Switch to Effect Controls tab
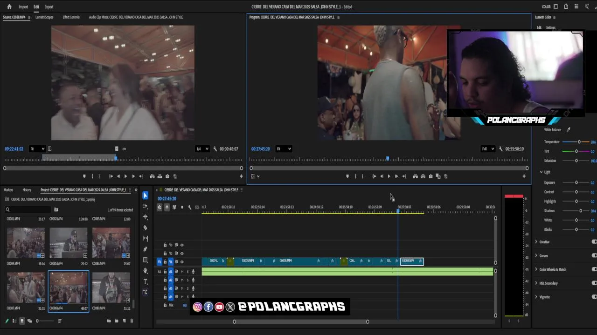 pyautogui.click(x=71, y=17)
